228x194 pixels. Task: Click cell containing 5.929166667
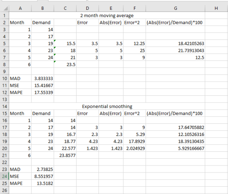click(175, 149)
